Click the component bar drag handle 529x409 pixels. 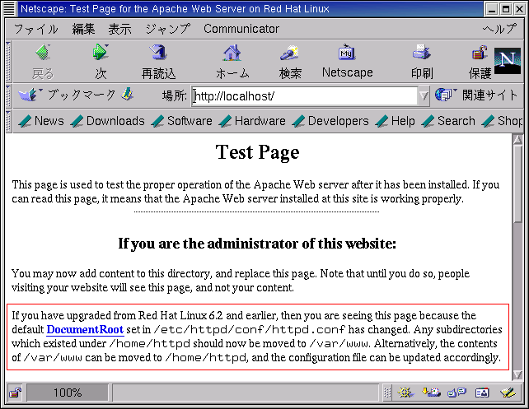click(387, 393)
